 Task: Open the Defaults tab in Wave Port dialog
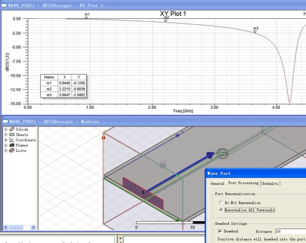pyautogui.click(x=270, y=183)
